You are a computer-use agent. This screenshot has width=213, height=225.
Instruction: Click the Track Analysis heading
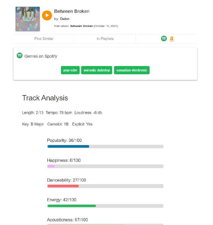click(45, 98)
